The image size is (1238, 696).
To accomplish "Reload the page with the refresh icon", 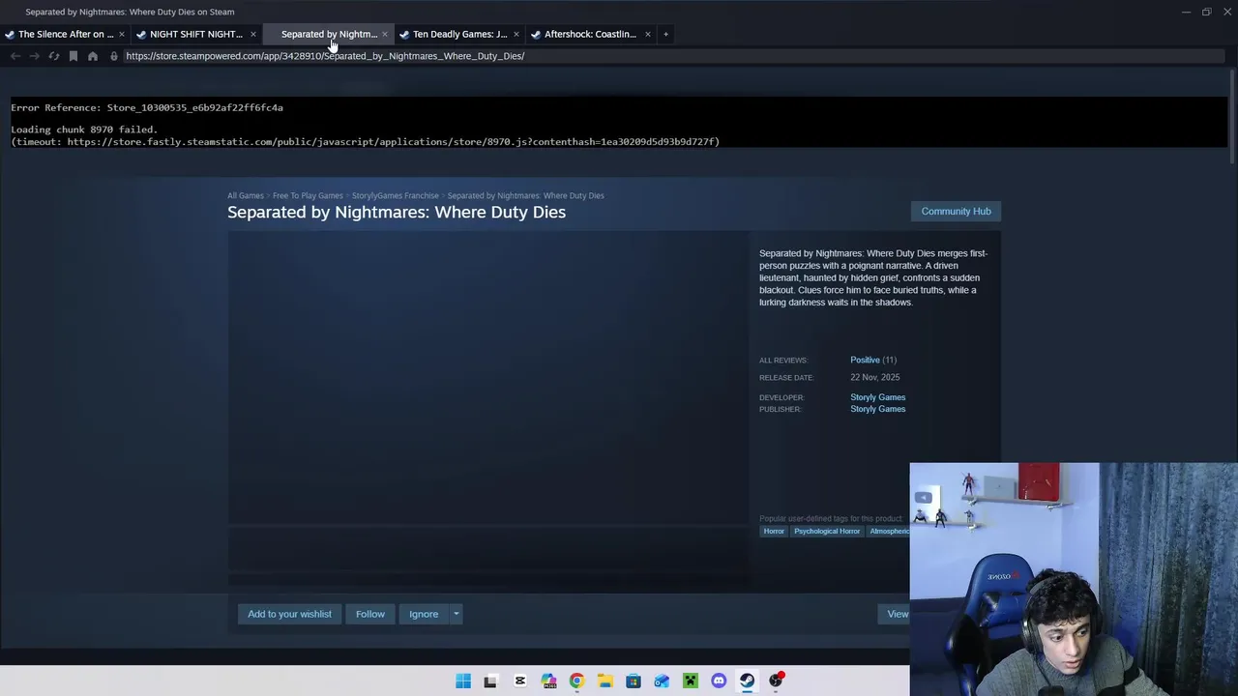I will [x=54, y=56].
